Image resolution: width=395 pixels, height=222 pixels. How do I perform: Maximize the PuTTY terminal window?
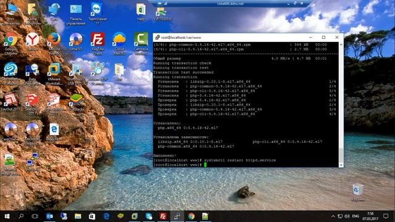pos(323,38)
